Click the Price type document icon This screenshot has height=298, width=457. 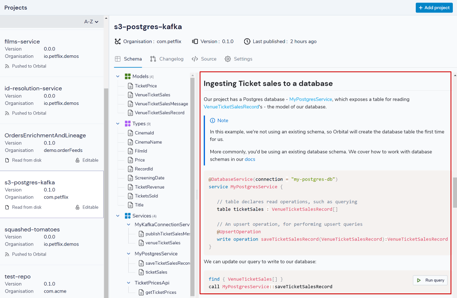130,160
